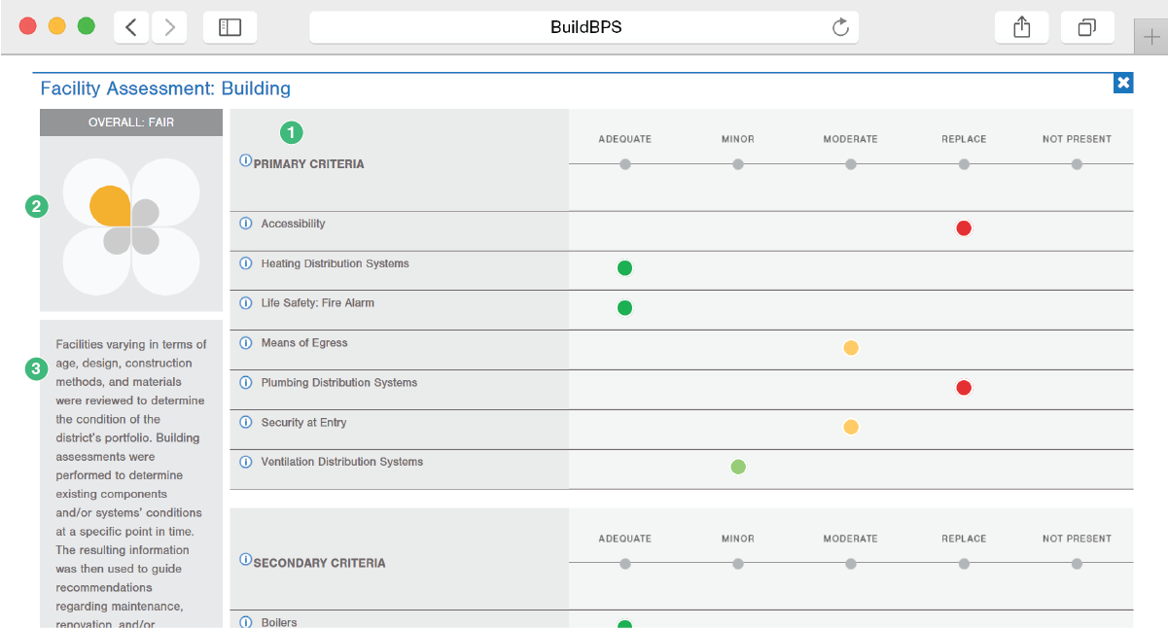This screenshot has height=628, width=1168.
Task: Reload the BuildBPS page
Action: 841,27
